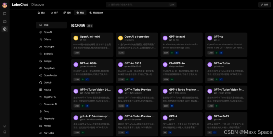
Task: Click the purple icon on GPT-4 0613 card
Action: point(210,118)
